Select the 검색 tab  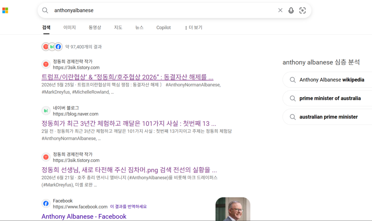point(46,28)
